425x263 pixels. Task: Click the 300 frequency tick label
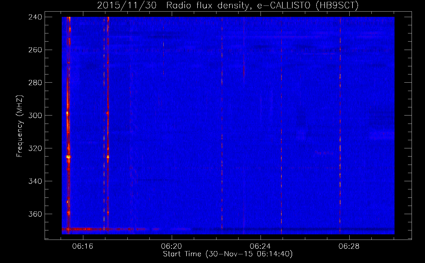(35, 115)
